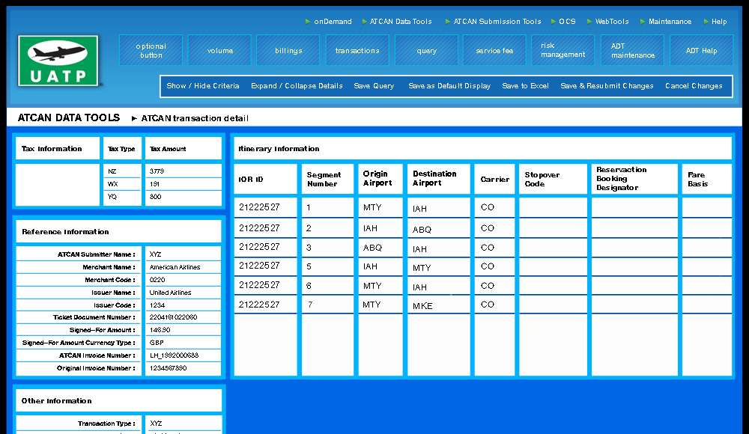Open ADT maintenance section
This screenshot has height=434, width=749.
coord(632,51)
